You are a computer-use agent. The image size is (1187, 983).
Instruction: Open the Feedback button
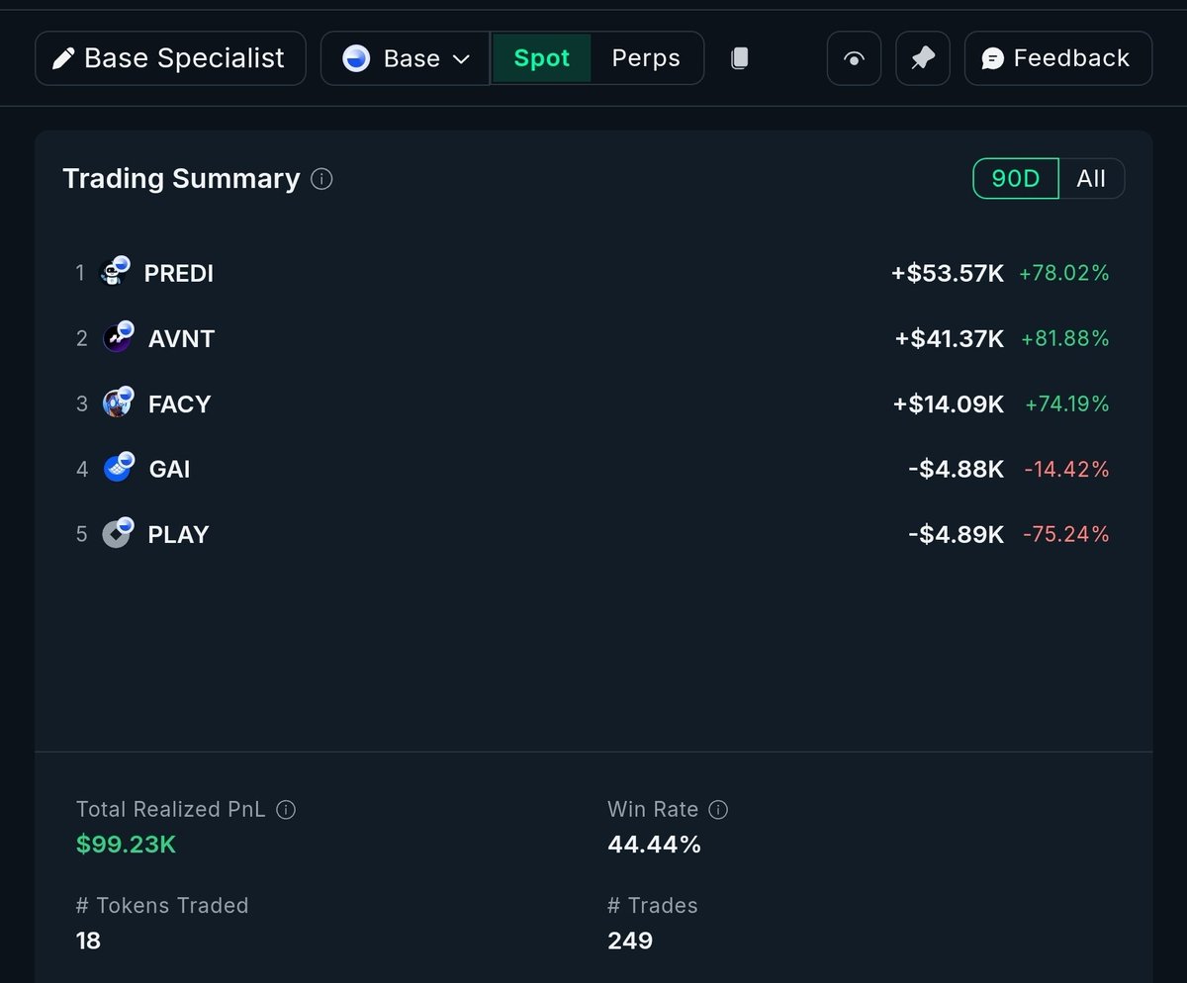(x=1057, y=58)
